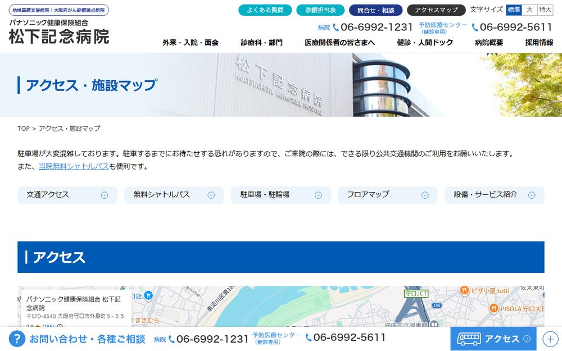
Task: Click the question mark icon in footer bar
Action: 17,339
